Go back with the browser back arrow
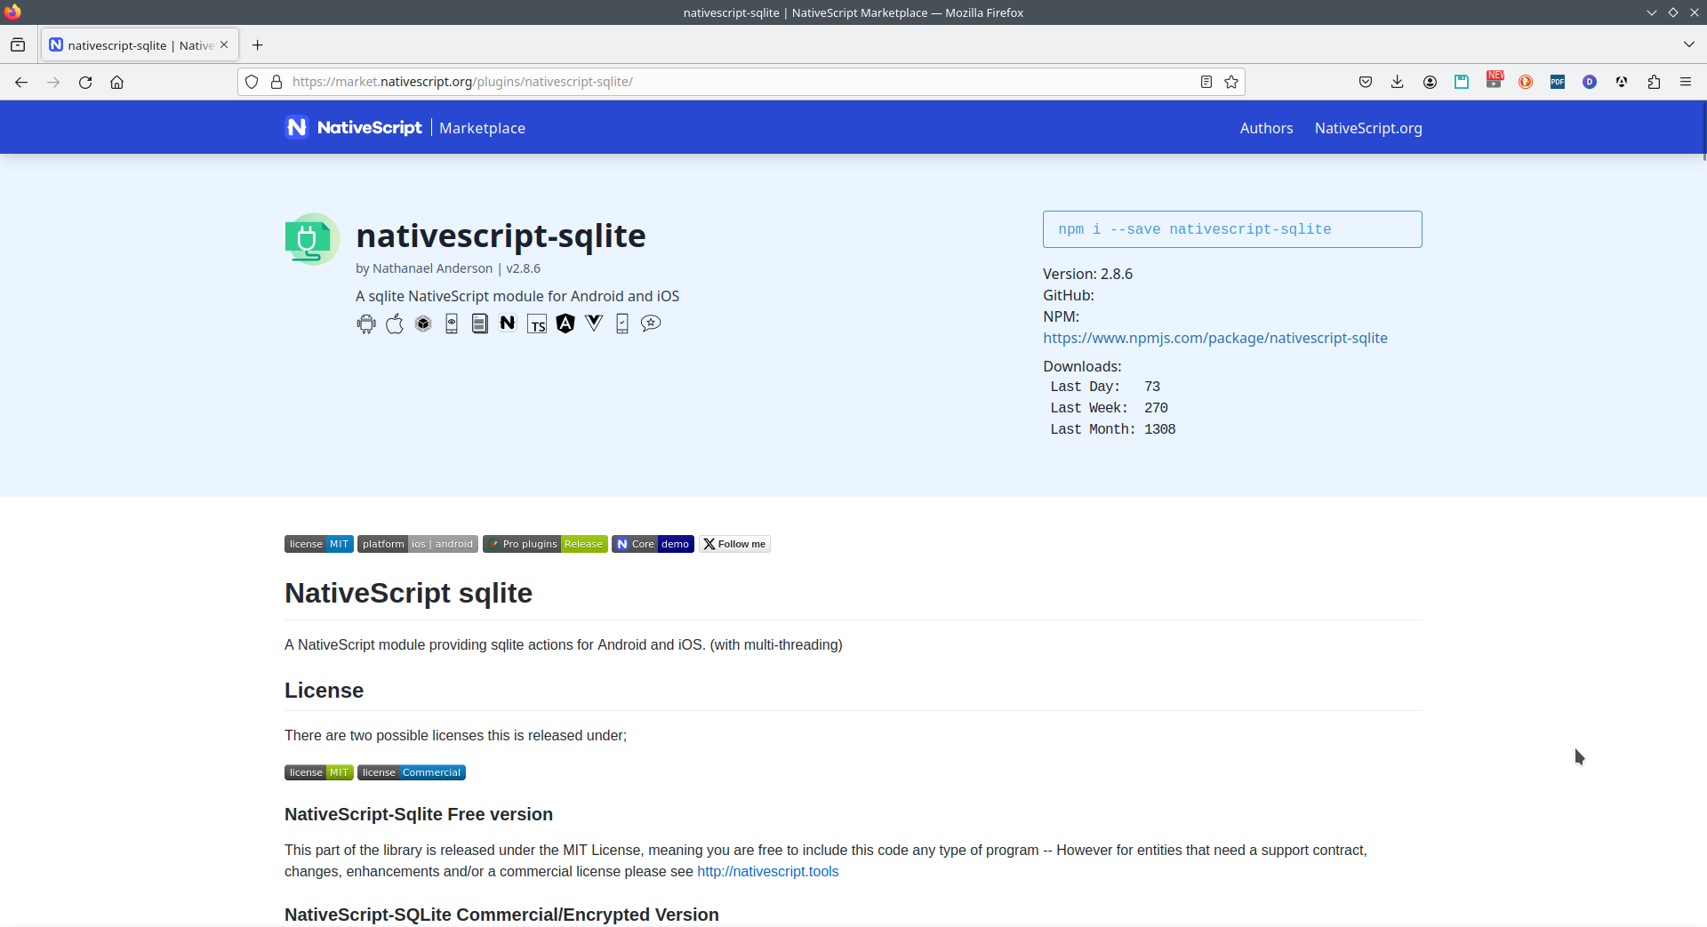The width and height of the screenshot is (1707, 927). (x=21, y=82)
